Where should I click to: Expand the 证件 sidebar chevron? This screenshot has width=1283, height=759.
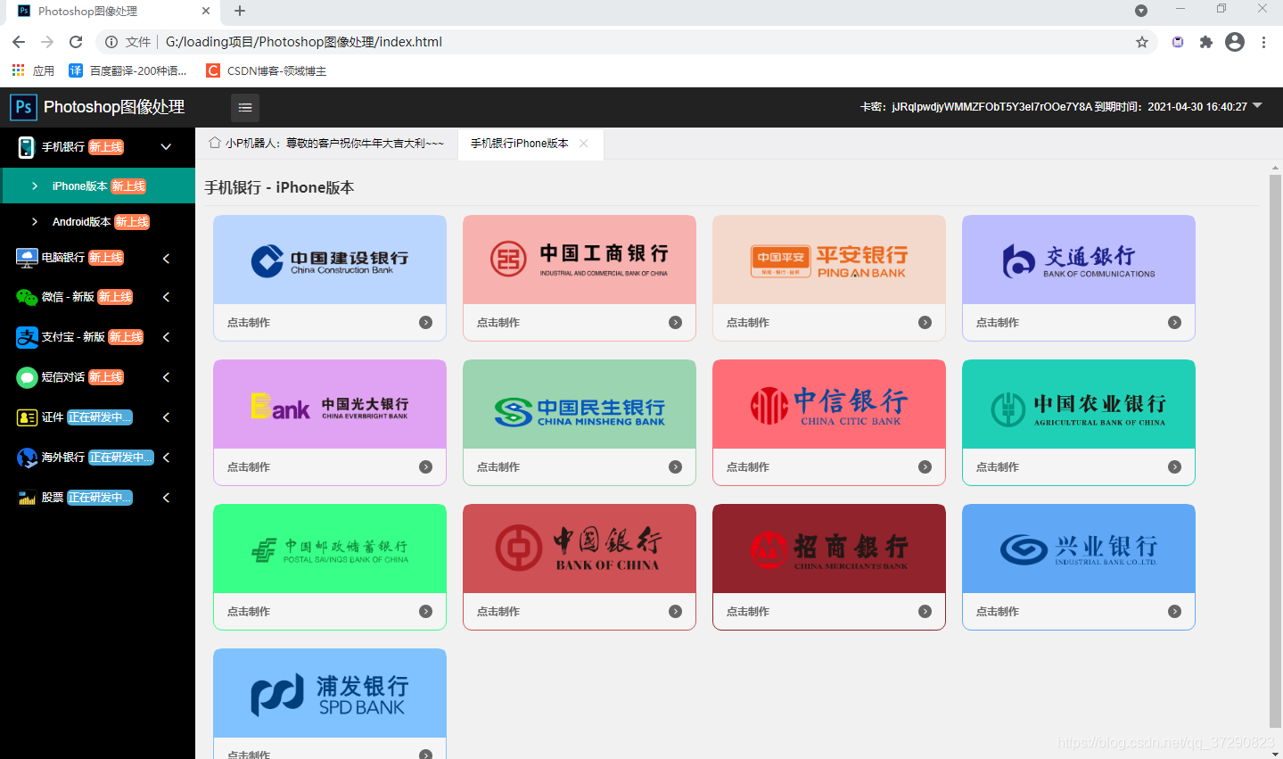[x=166, y=417]
